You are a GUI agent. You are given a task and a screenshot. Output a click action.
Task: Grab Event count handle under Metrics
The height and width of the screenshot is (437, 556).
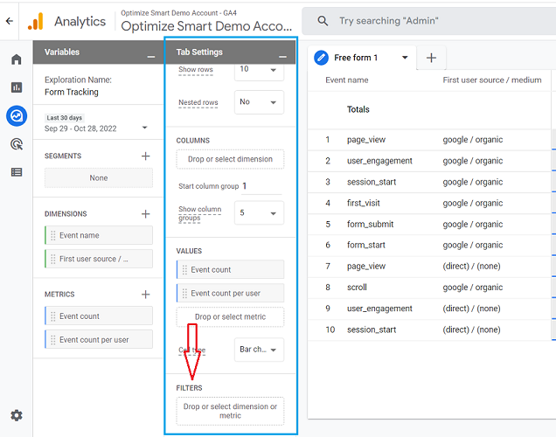pyautogui.click(x=52, y=316)
